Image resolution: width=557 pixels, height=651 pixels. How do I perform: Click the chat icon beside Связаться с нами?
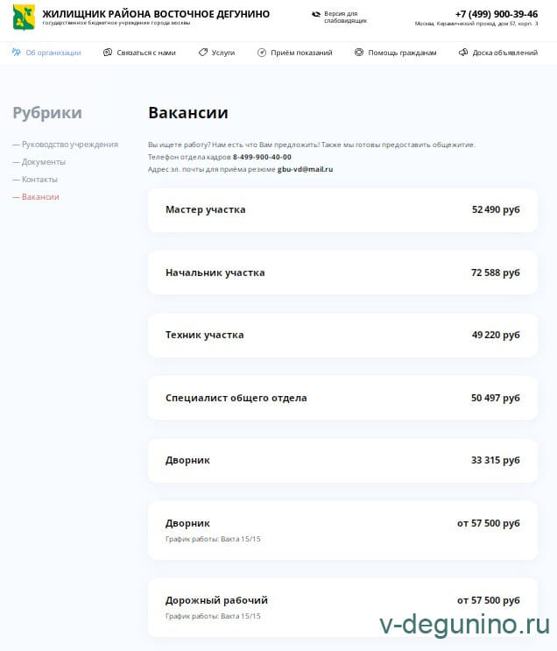click(108, 53)
